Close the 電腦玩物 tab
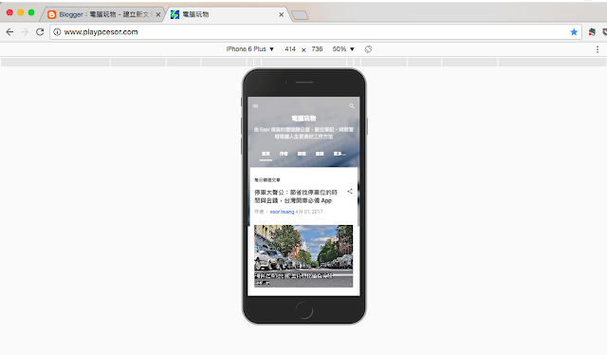Screen dimensions: 607x355 [281, 15]
